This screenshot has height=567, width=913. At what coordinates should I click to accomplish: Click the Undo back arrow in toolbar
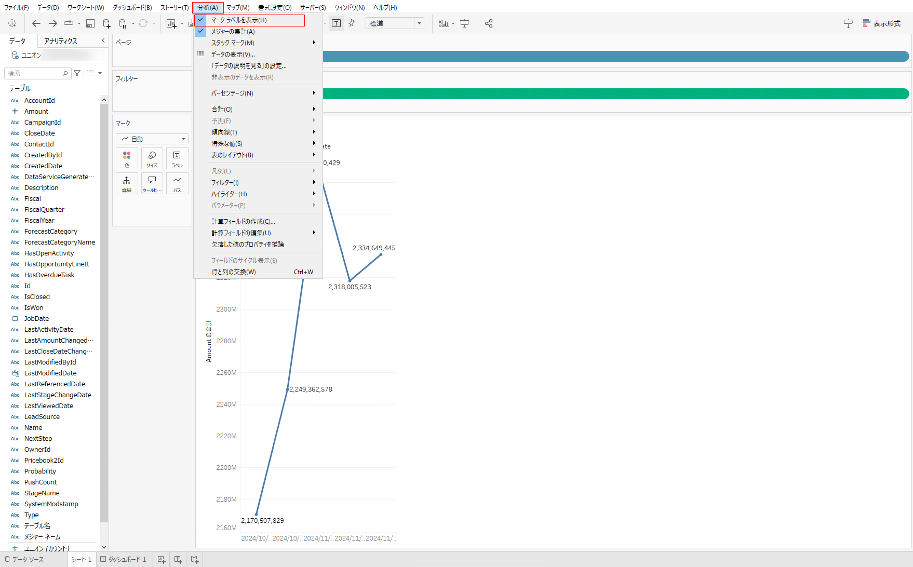click(x=36, y=23)
